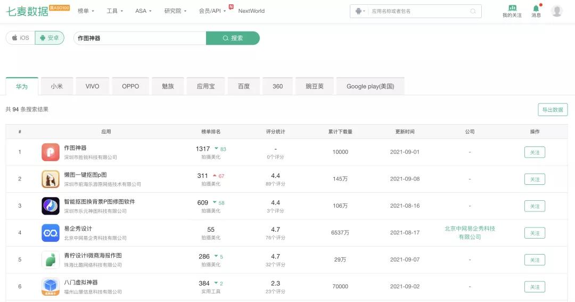Open 青柠设计I微商海报作图 app name link
575x302 pixels.
point(93,256)
